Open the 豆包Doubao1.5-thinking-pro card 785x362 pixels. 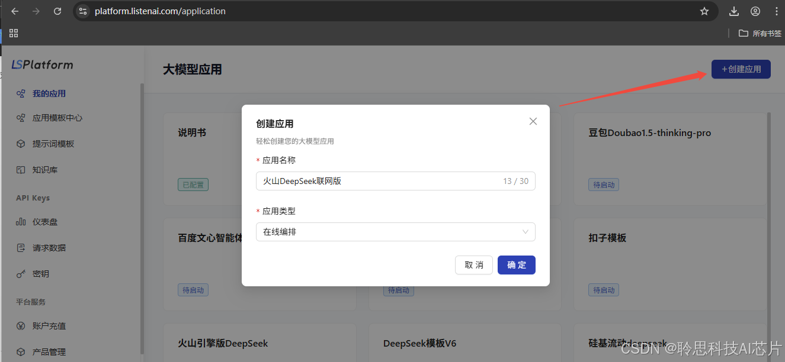(x=671, y=159)
